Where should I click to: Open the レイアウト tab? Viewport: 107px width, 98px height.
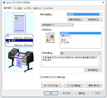(x=28, y=8)
